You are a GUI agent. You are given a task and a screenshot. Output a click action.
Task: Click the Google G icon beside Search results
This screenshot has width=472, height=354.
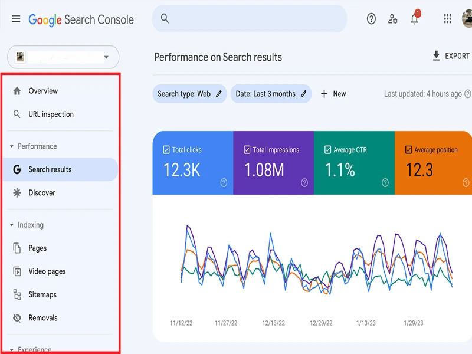tap(17, 169)
